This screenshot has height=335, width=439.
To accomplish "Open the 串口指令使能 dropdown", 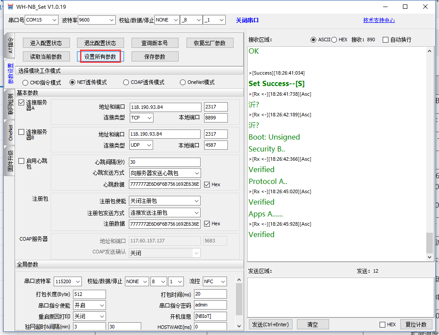I will [90, 306].
